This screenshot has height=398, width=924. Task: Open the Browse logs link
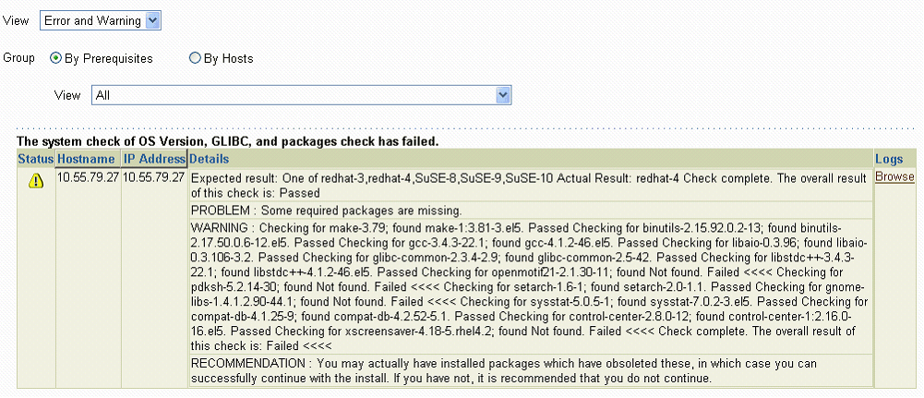[894, 177]
